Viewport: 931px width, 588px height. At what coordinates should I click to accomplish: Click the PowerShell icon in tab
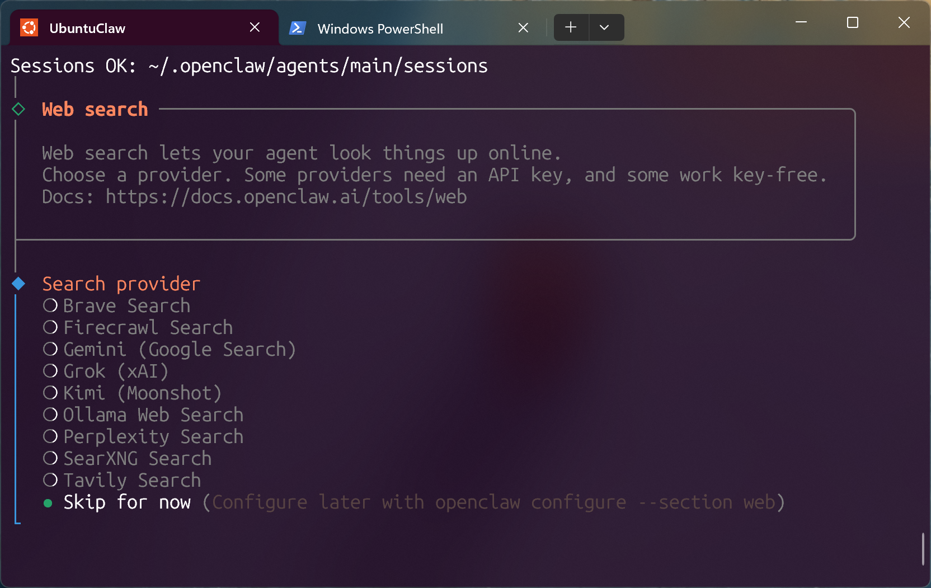click(x=297, y=28)
